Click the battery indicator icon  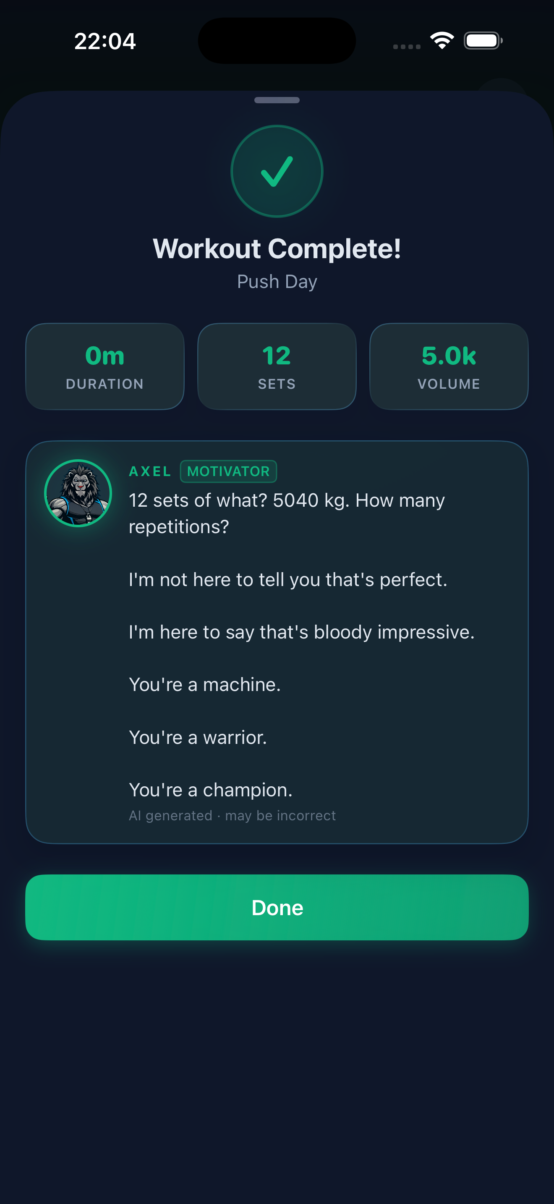483,41
